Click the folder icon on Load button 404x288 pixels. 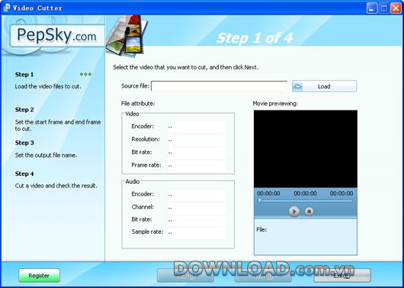tap(298, 86)
